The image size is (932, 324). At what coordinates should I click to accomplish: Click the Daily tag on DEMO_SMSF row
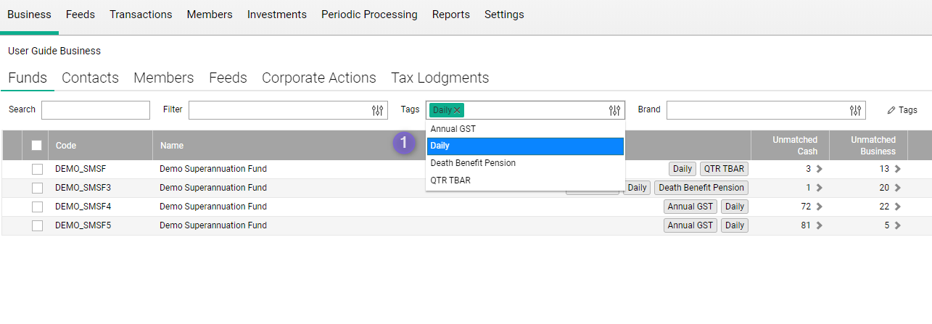tap(682, 169)
